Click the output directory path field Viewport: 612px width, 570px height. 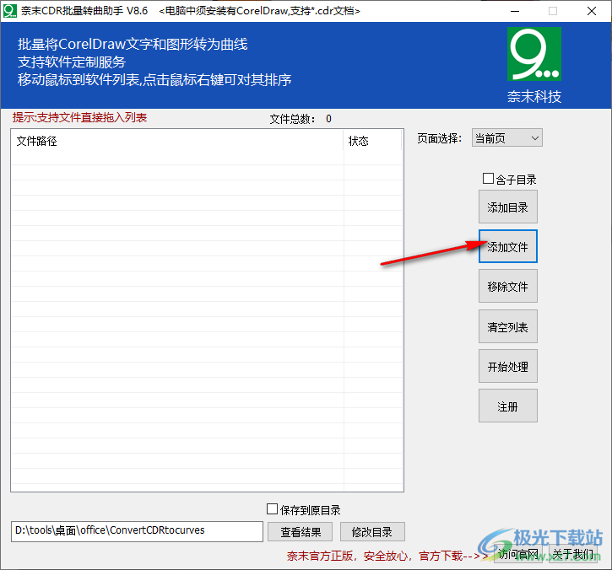click(137, 531)
